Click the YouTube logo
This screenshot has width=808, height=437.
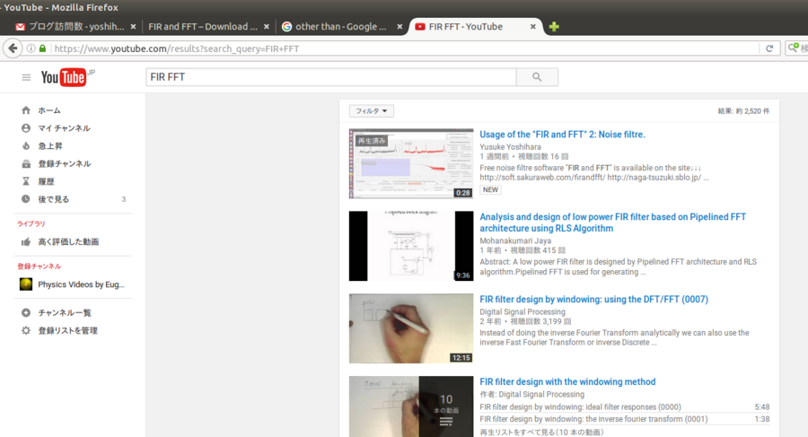pyautogui.click(x=65, y=78)
